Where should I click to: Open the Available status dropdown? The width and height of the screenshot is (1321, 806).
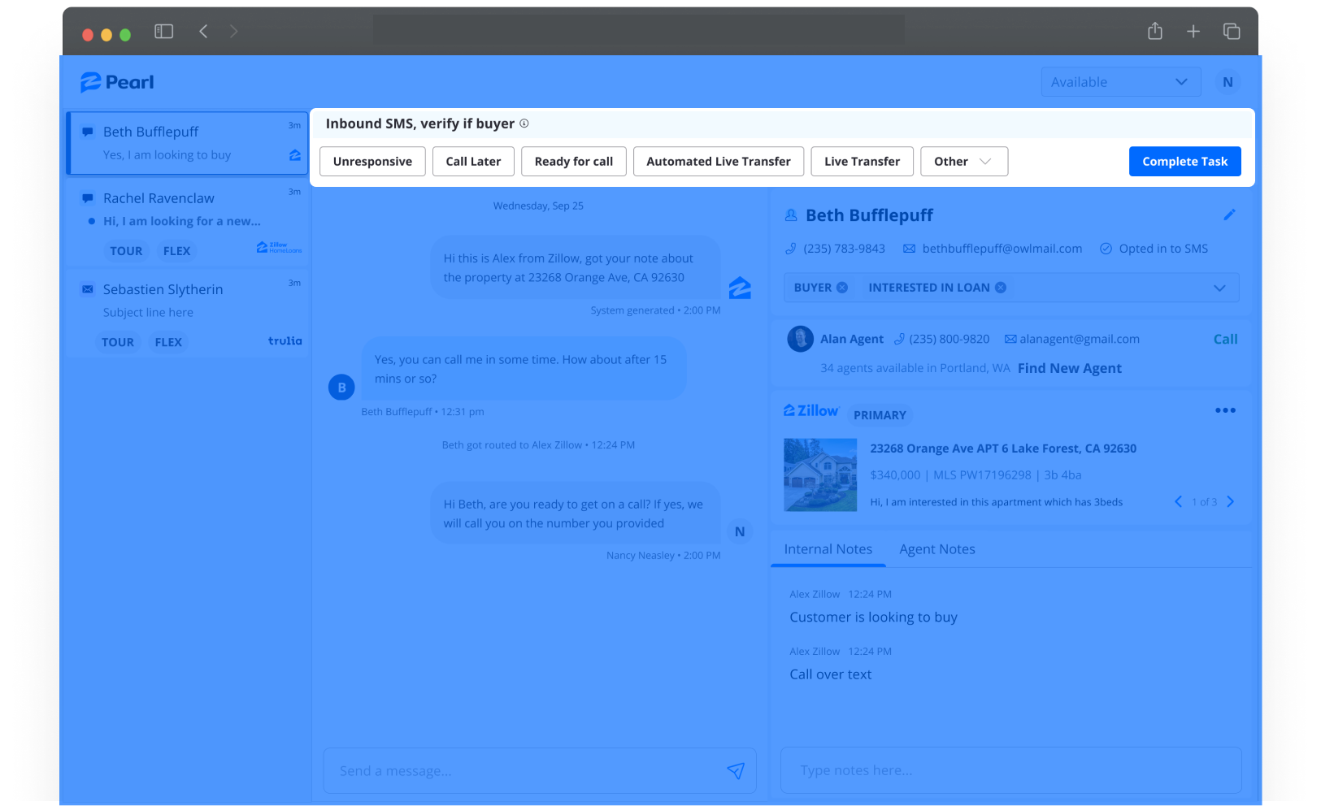point(1121,82)
